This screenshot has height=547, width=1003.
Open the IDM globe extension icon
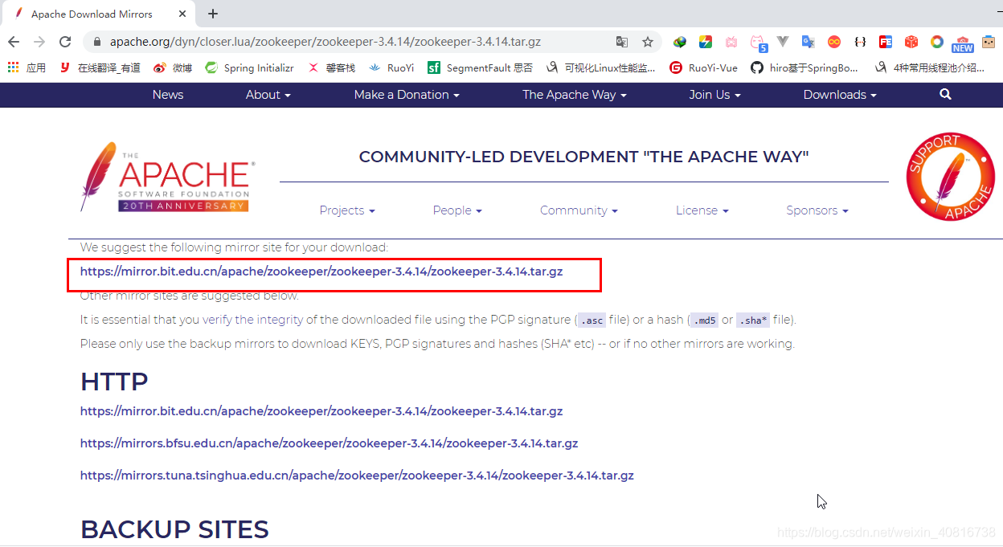pyautogui.click(x=680, y=42)
